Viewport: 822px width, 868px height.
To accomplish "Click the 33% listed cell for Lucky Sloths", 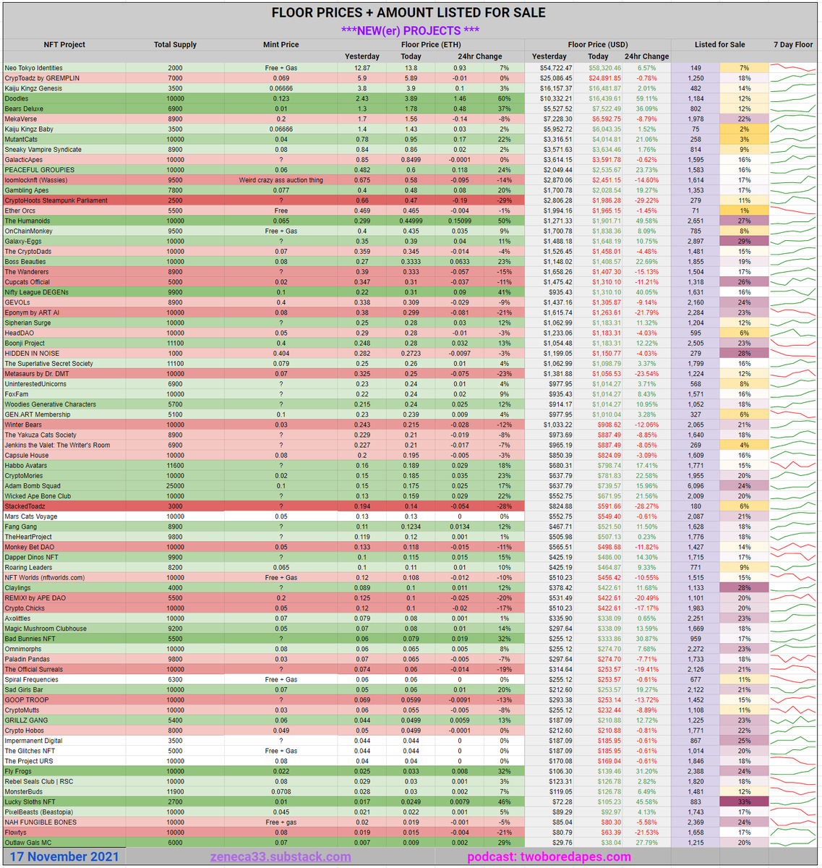I will click(x=744, y=802).
